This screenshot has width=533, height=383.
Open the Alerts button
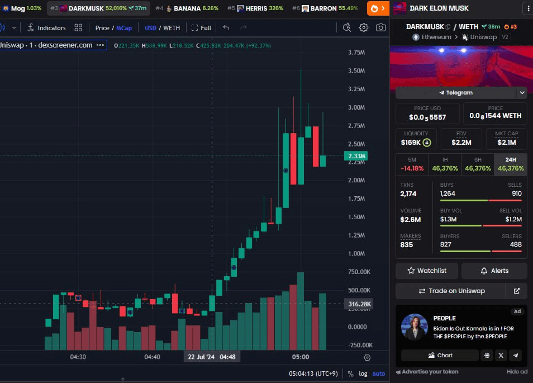click(x=494, y=271)
